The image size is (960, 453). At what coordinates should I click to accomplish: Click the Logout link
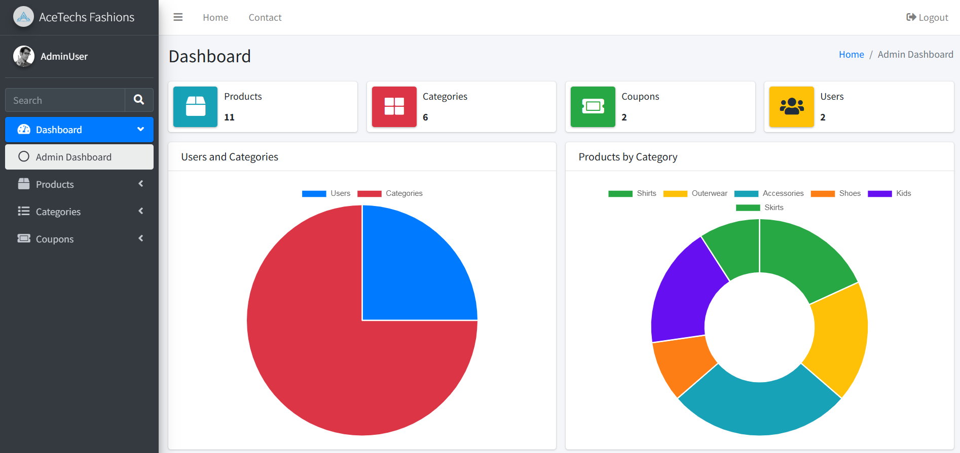(927, 17)
